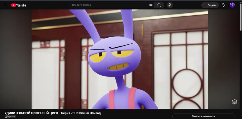Open the notifications bell

223,5
